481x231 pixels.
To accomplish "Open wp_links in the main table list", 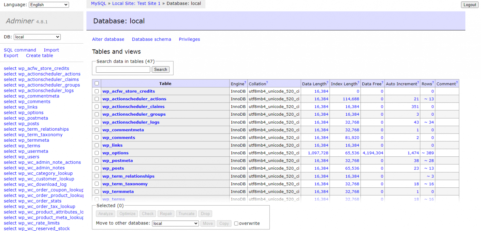I will click(x=112, y=145).
